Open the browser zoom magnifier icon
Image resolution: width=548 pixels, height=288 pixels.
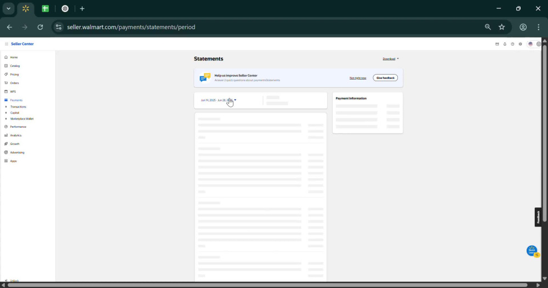click(x=488, y=27)
